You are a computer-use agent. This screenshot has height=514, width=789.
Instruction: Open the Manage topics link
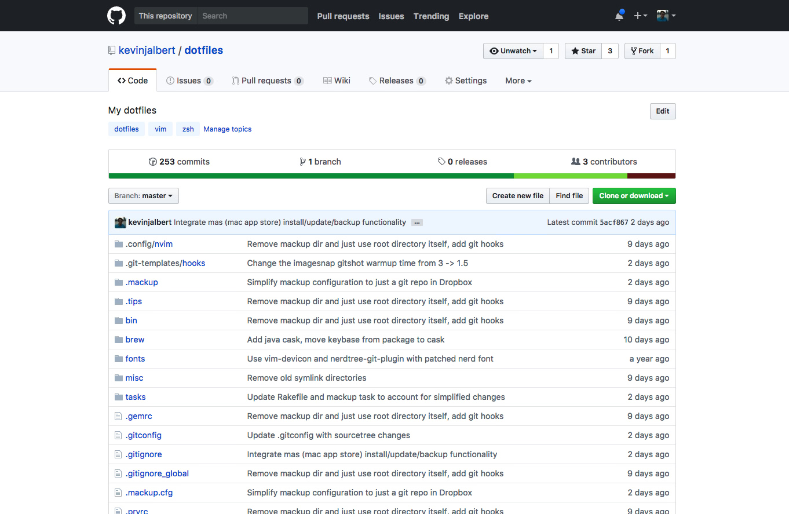228,129
